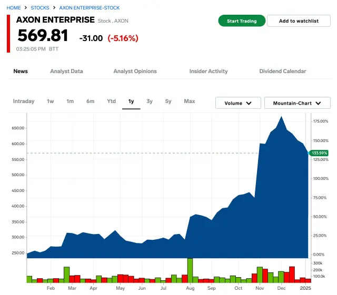Open the Mountain-Chart type dropdown
The image size is (337, 295).
297,103
